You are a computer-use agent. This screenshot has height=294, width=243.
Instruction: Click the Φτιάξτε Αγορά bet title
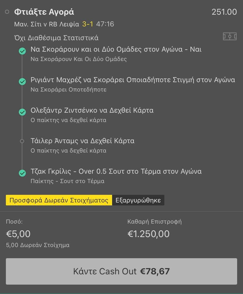(x=44, y=12)
